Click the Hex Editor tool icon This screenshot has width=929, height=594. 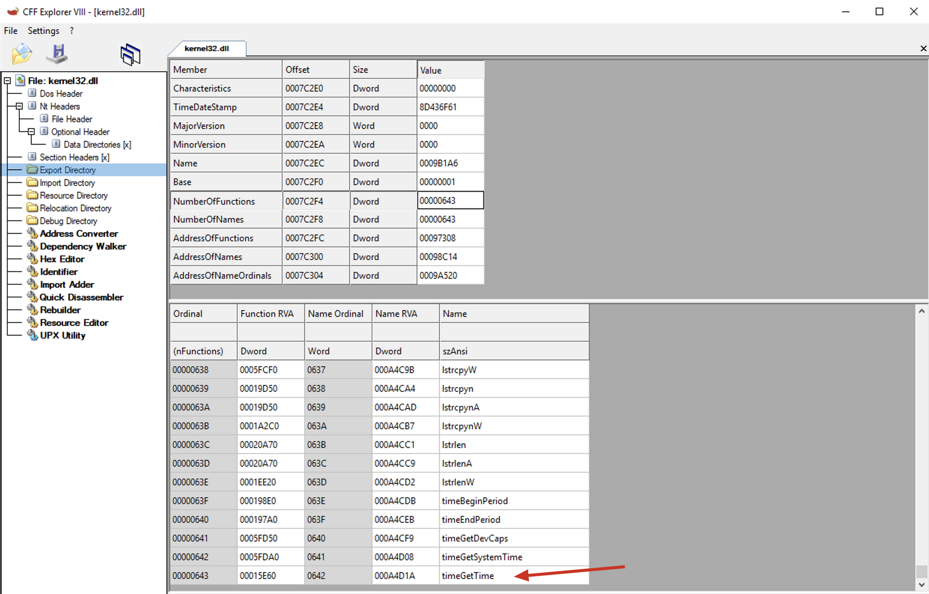point(32,258)
